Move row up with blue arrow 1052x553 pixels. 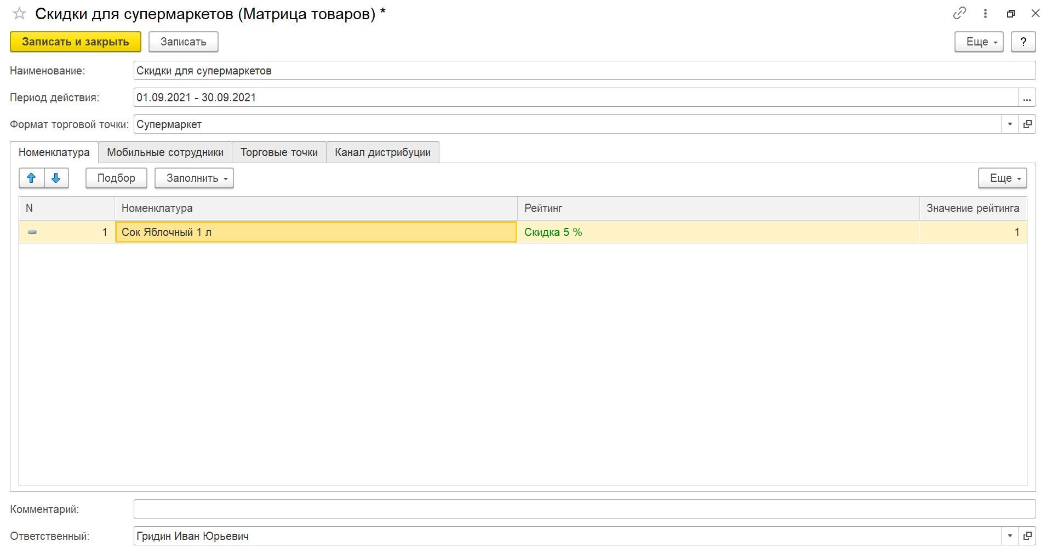click(x=32, y=178)
